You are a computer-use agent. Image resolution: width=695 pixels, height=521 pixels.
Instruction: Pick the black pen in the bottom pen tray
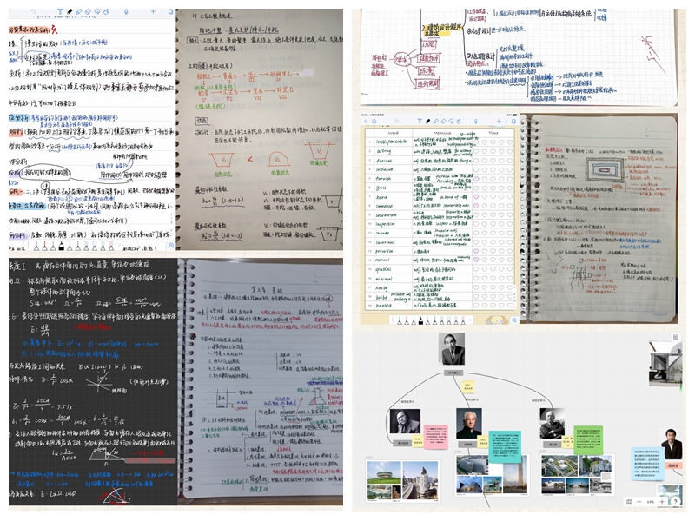pyautogui.click(x=420, y=321)
